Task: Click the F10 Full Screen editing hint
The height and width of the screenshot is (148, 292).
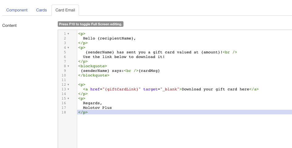Action: coord(90,24)
